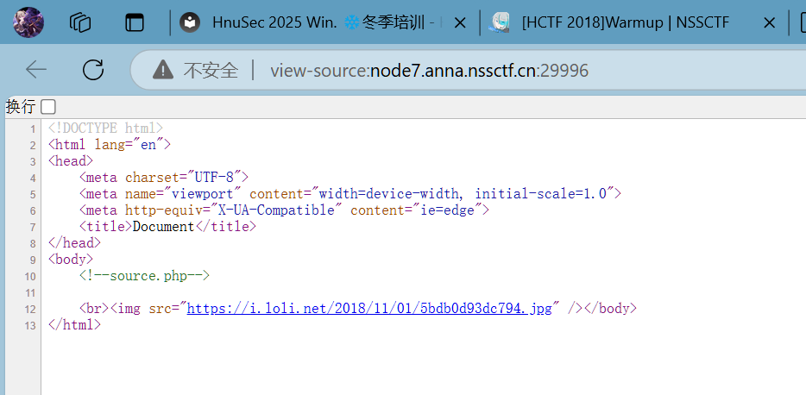Open the profile avatar menu

28,22
